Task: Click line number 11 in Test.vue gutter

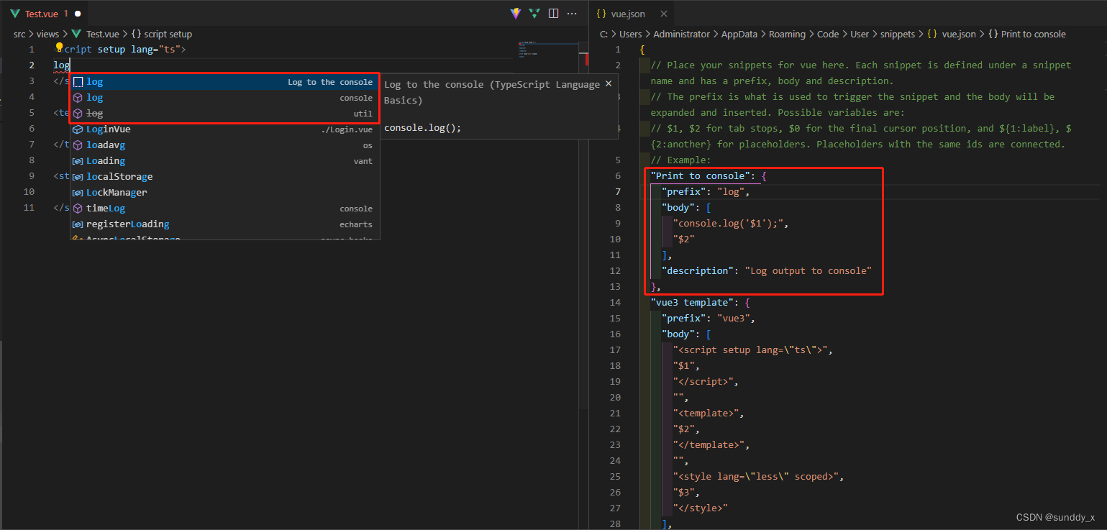Action: (x=29, y=207)
